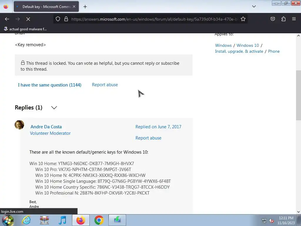
Task: Open the taskbar clock and date
Action: 286,220
